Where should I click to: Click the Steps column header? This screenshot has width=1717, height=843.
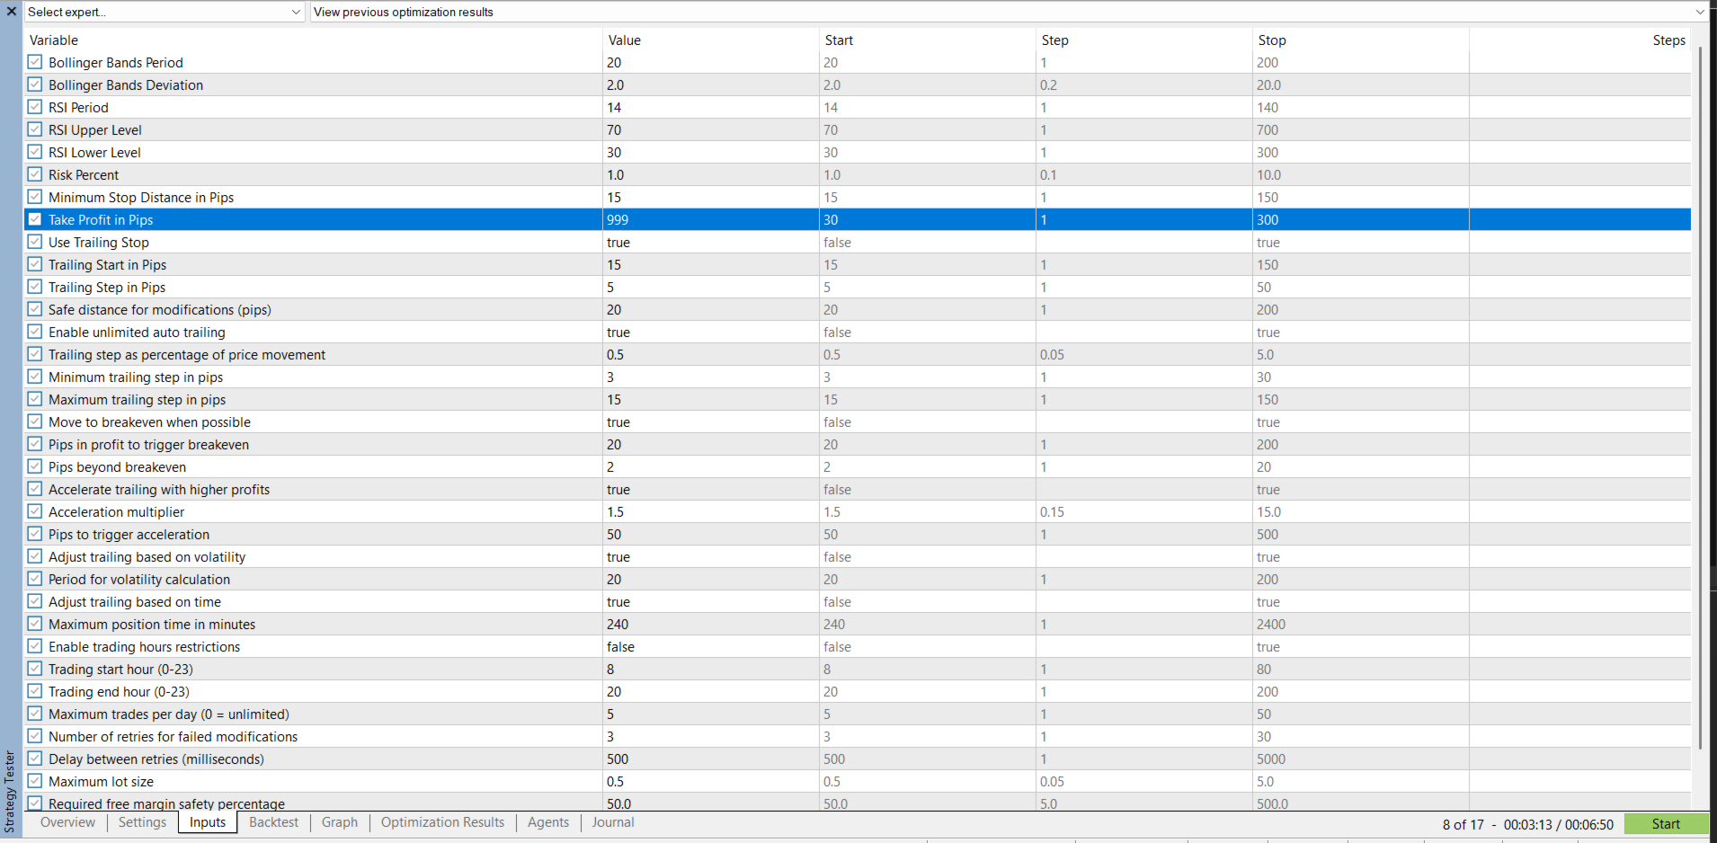tap(1579, 40)
